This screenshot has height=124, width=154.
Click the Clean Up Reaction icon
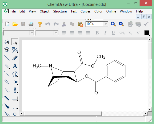coord(138,24)
